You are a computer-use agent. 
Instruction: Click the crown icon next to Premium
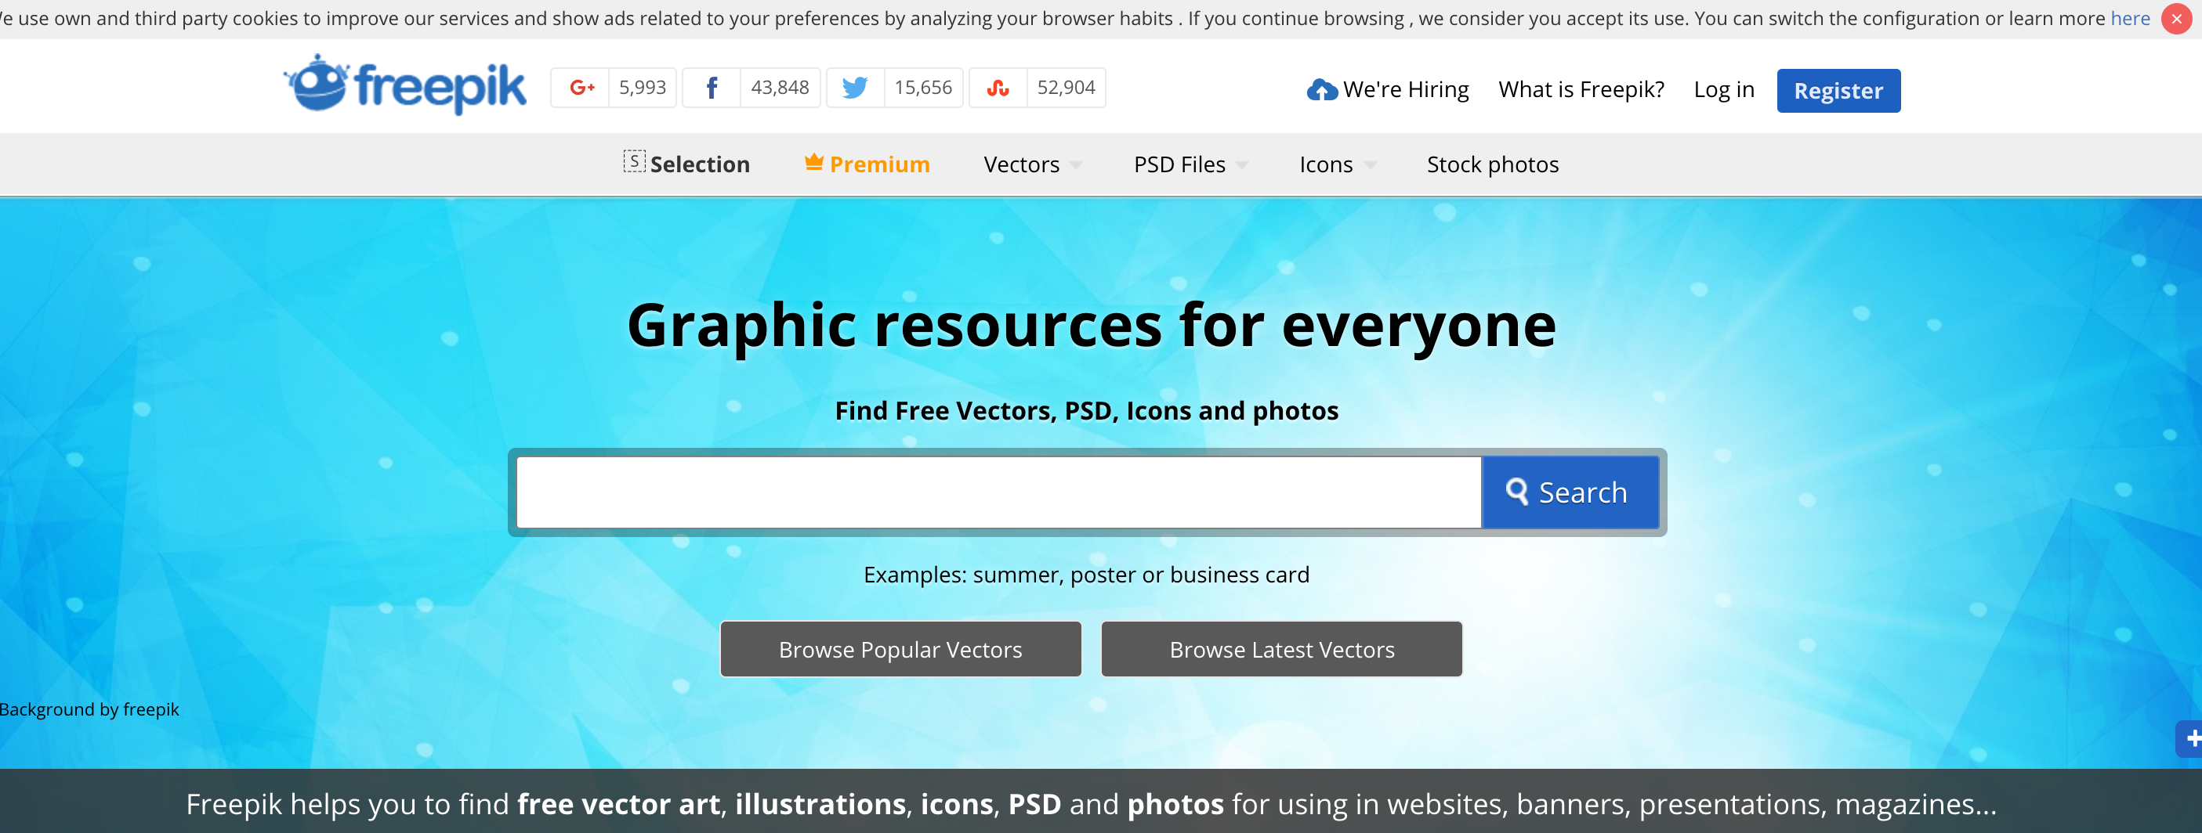(x=813, y=162)
